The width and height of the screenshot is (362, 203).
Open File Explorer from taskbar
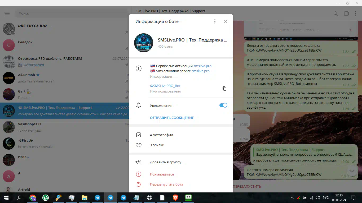click(85, 198)
